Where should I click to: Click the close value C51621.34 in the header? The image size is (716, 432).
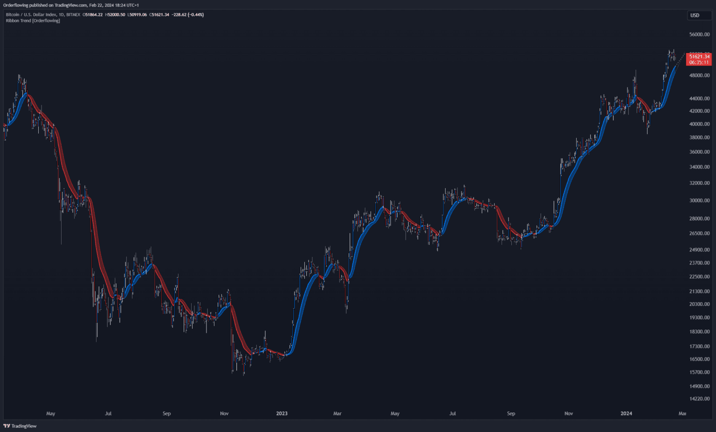coord(159,14)
